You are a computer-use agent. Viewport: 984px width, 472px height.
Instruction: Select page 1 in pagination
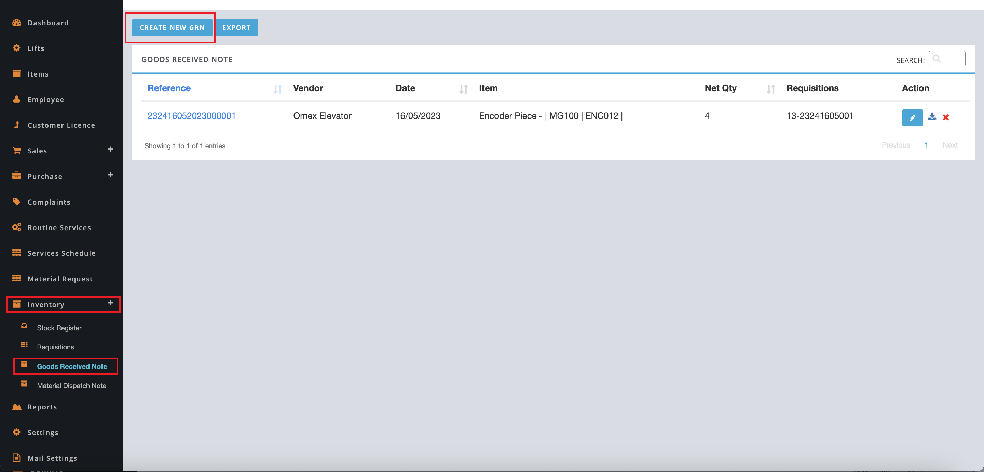click(x=926, y=145)
